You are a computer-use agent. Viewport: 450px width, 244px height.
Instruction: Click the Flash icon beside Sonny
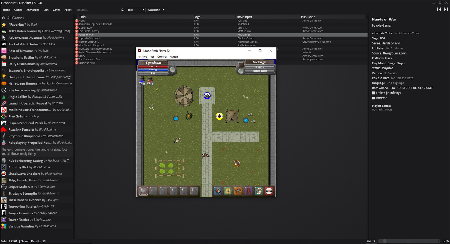[x=77, y=56]
